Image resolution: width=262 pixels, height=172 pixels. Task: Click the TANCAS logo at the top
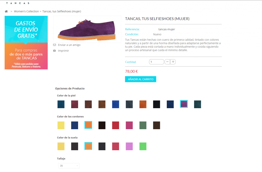pos(18,3)
